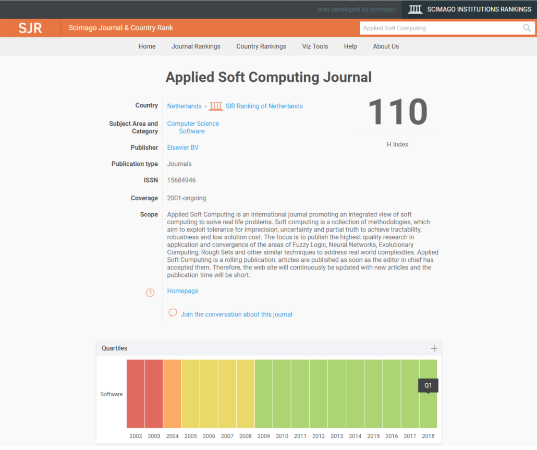Click the 2015 green quartile bar
Screen dimensions: 537x450
(374, 394)
